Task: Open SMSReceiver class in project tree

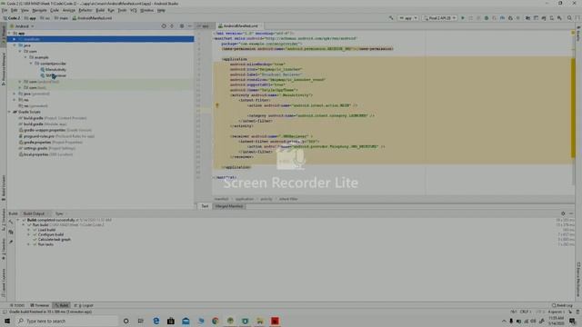Action: [53, 75]
